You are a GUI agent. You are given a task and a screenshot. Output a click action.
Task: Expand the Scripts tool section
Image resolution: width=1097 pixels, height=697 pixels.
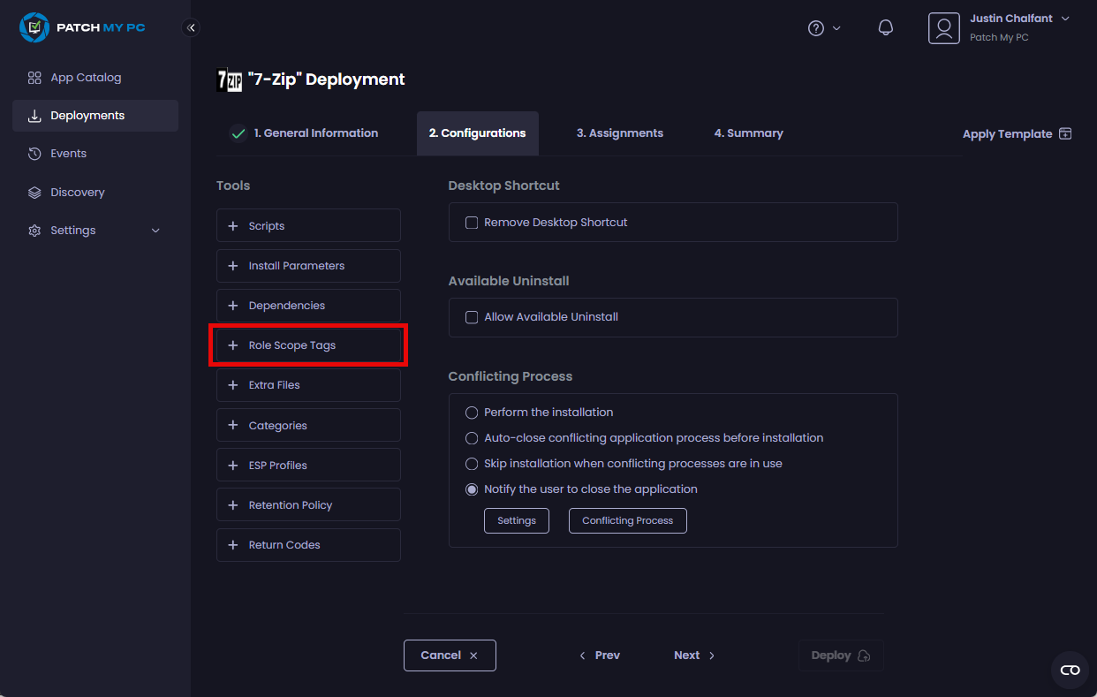pos(308,226)
